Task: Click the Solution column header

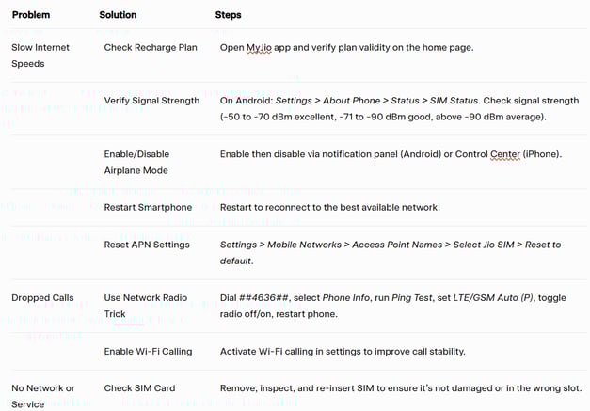Action: tap(118, 15)
